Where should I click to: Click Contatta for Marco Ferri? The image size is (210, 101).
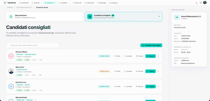pos(128,71)
